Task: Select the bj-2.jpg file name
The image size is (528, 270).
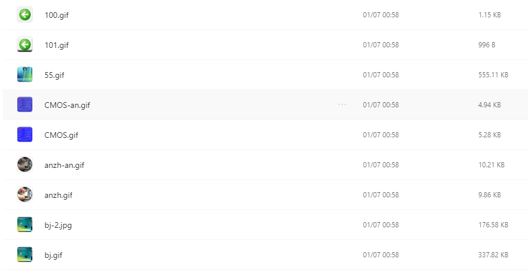Action: [x=58, y=225]
